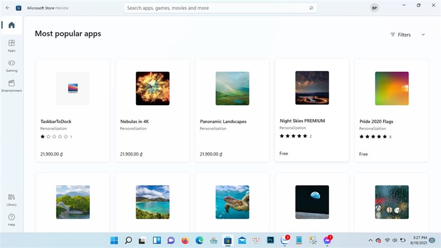Image resolution: width=441 pixels, height=248 pixels.
Task: Open the Earth from moon app thumbnail
Action: tap(312, 202)
